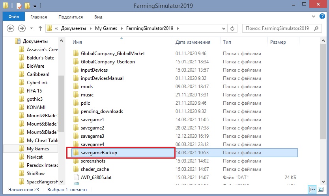Click the Properties quick access toolbar icon

tap(19, 6)
